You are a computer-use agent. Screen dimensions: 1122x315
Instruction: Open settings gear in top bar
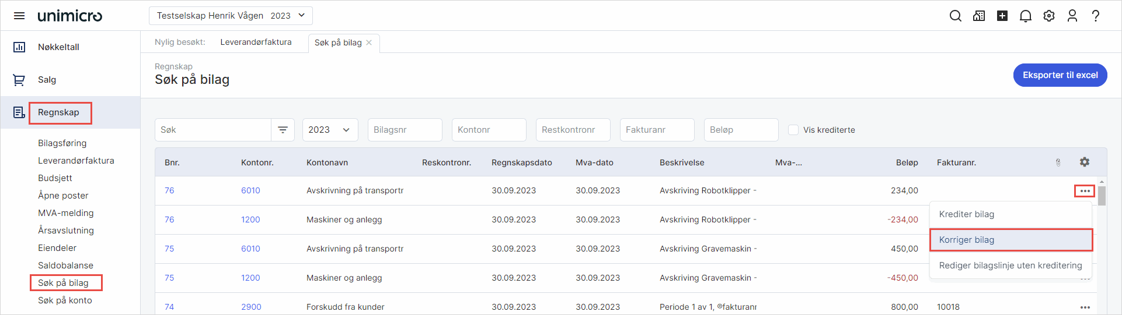point(1048,16)
